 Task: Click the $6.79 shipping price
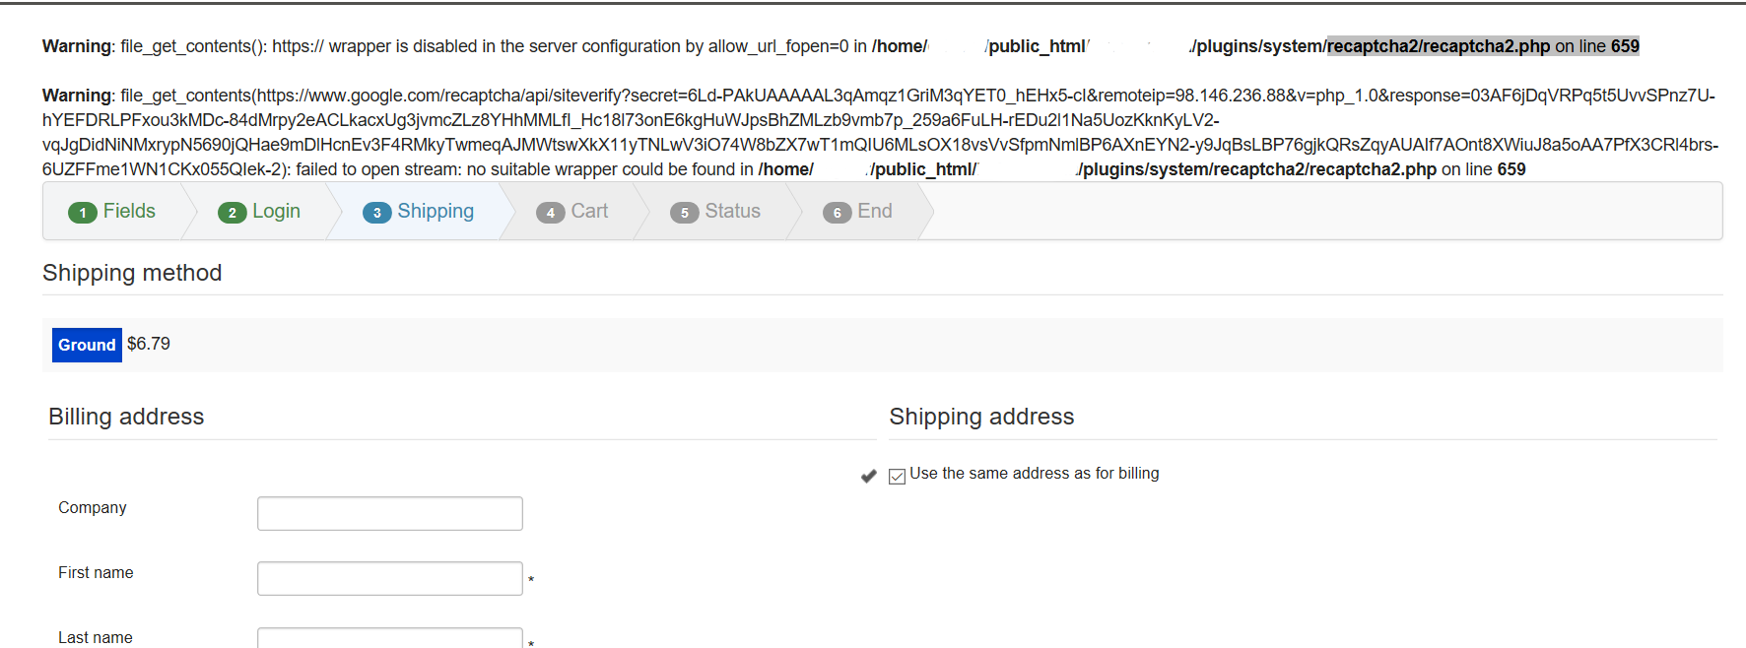[149, 344]
